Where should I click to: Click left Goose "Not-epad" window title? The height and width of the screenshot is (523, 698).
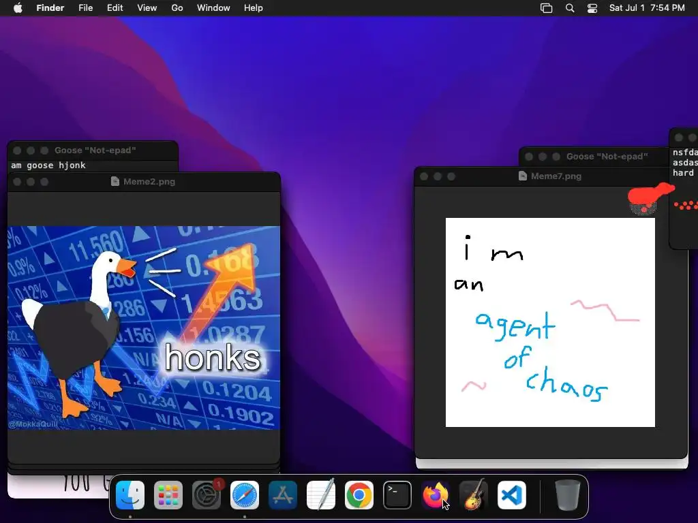point(95,150)
